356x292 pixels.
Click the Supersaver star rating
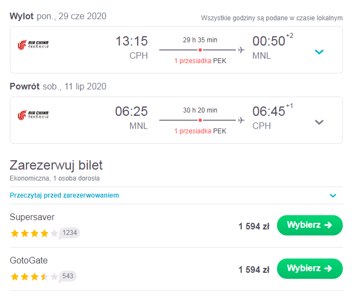pos(34,233)
